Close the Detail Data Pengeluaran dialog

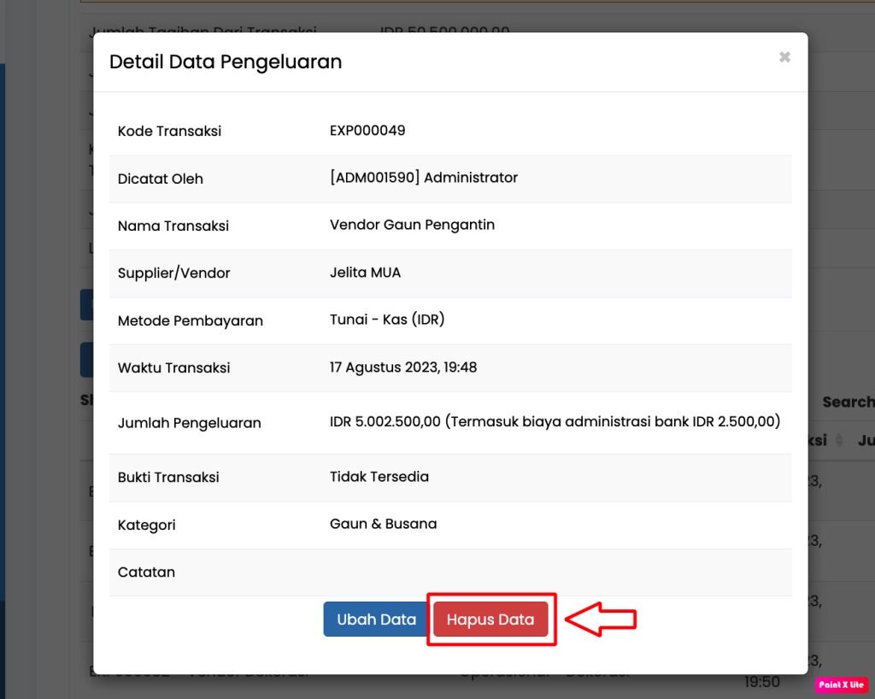[x=784, y=57]
